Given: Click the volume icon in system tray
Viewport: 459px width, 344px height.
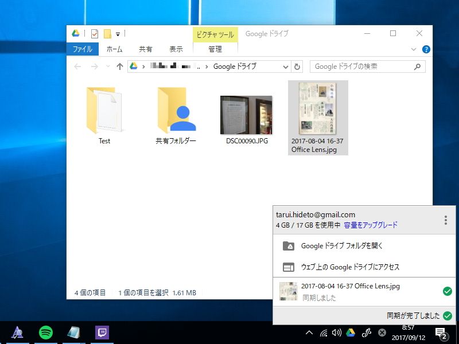Looking at the screenshot, I should (x=336, y=333).
